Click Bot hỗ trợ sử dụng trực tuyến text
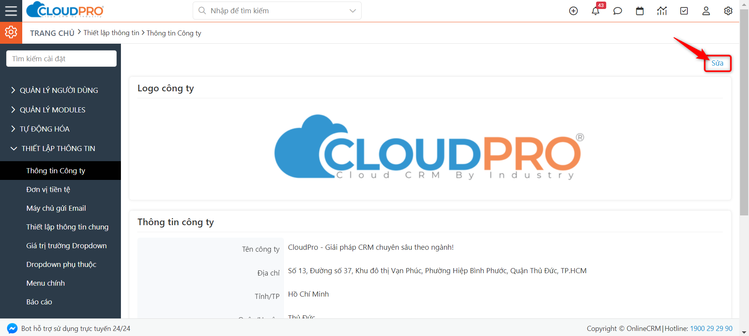The height and width of the screenshot is (336, 749). [76, 329]
